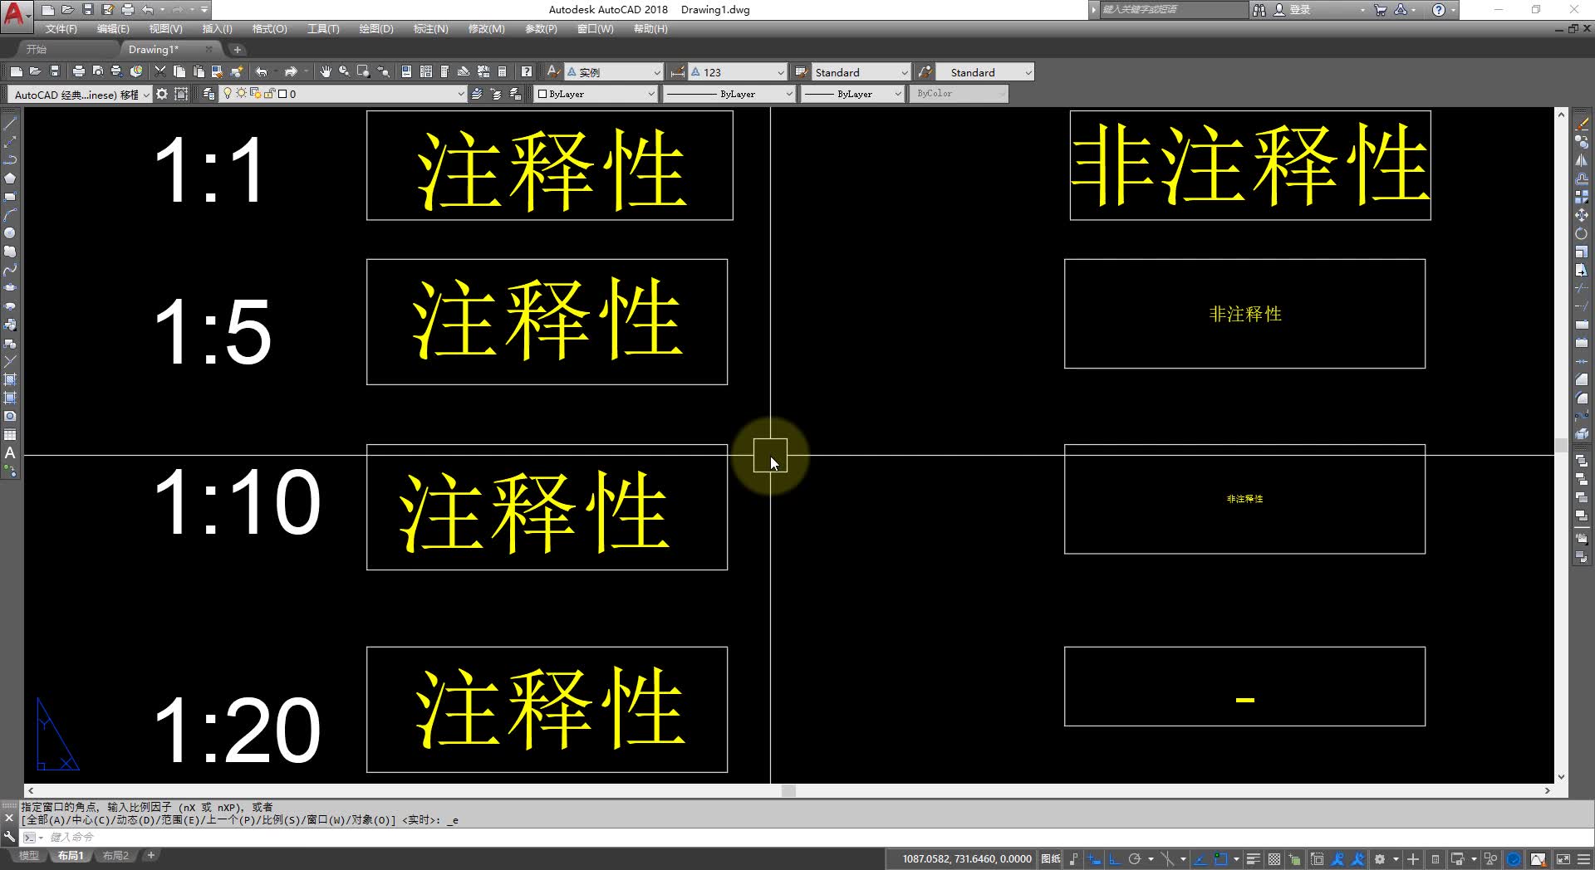Open the text style dropdown showing 实例
1595x870 pixels.
[x=614, y=72]
